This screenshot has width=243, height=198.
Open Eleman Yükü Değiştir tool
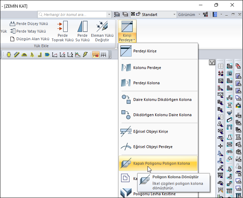(x=102, y=31)
